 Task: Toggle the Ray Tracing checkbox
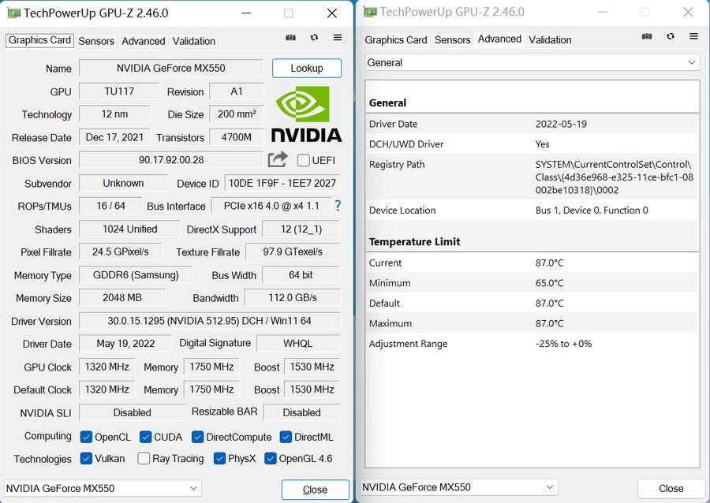tap(144, 459)
